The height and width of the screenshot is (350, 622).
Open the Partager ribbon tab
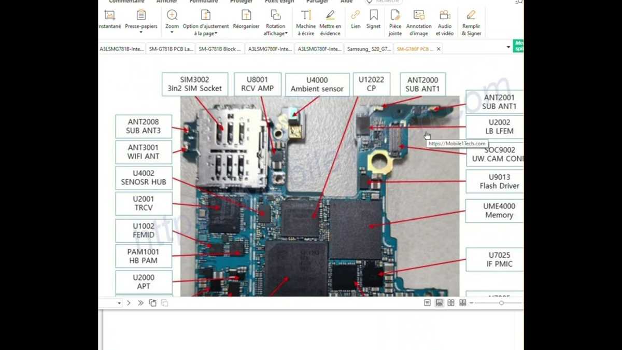[x=317, y=2]
